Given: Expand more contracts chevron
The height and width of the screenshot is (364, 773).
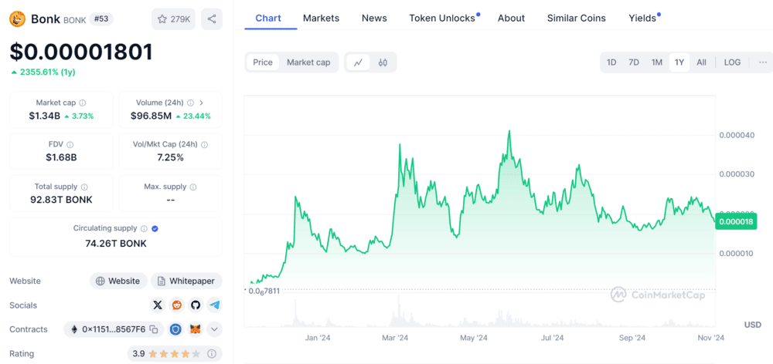Looking at the screenshot, I should 214,329.
